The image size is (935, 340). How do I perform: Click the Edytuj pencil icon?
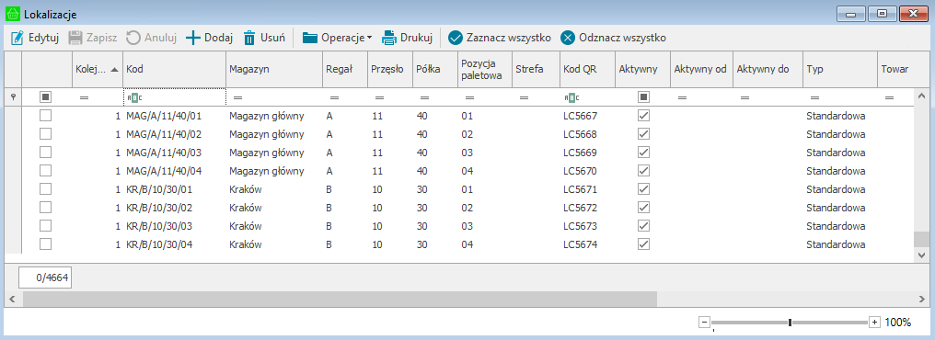coord(17,38)
